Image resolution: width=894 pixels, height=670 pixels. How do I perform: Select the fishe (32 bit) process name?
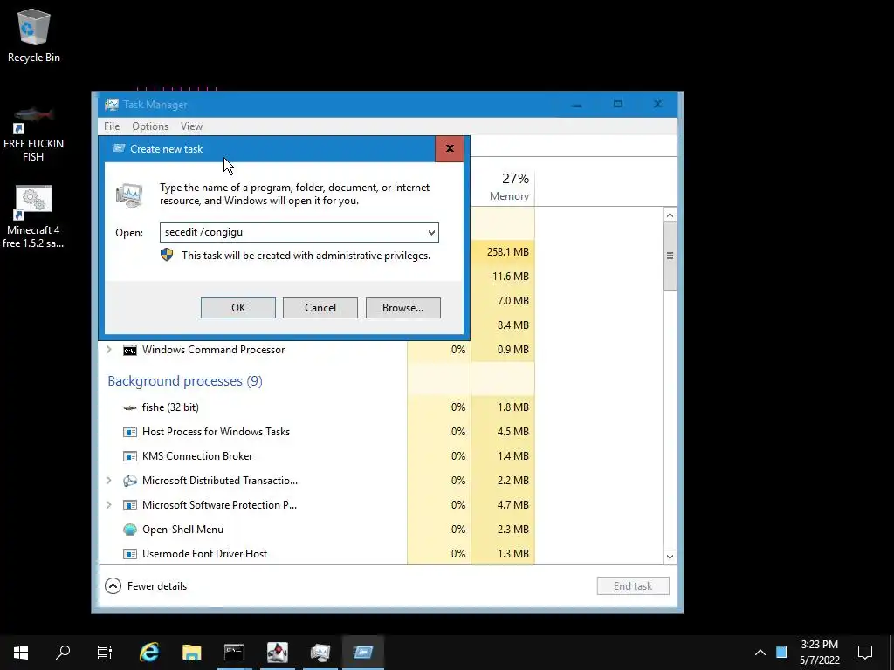tap(170, 407)
